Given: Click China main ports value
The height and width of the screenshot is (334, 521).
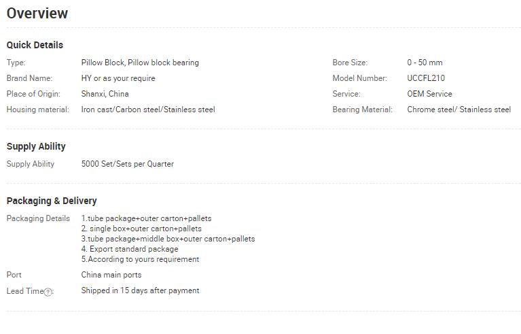Looking at the screenshot, I should coord(111,275).
